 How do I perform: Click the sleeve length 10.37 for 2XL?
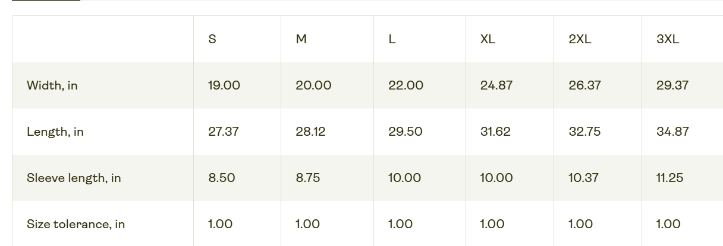click(x=583, y=178)
